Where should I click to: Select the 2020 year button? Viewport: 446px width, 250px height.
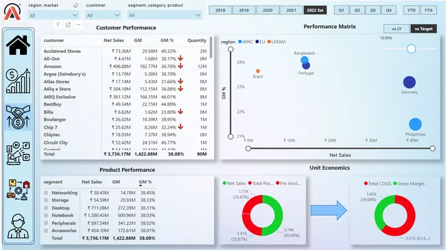point(268,10)
